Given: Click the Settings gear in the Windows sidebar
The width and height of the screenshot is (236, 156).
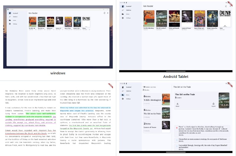Looking at the screenshot, I should 10,24.
